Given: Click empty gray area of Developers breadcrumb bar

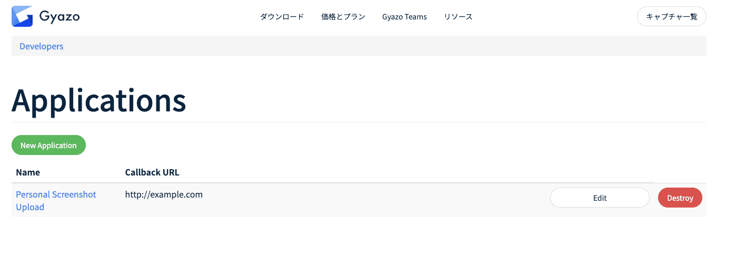Looking at the screenshot, I should [369, 46].
